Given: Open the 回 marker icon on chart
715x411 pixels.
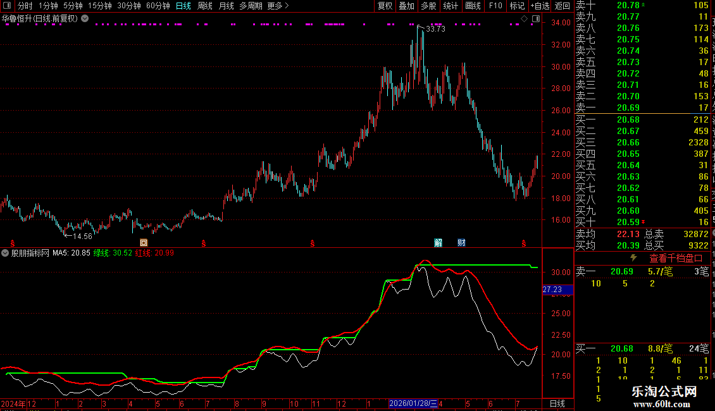Looking at the screenshot, I should click(x=144, y=243).
